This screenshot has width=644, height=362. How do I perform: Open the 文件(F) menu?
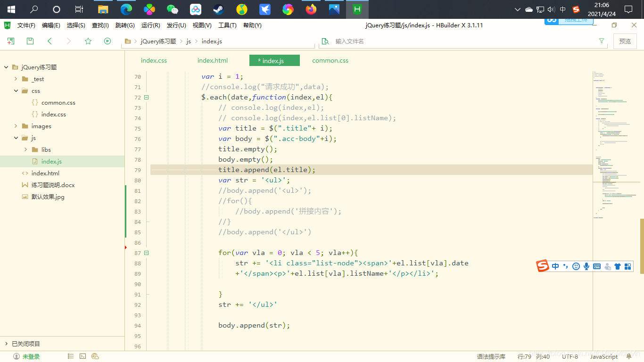26,25
